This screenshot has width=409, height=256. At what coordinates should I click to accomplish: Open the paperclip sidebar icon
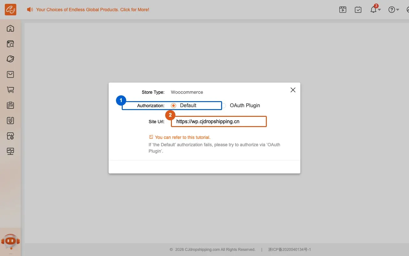click(11, 120)
